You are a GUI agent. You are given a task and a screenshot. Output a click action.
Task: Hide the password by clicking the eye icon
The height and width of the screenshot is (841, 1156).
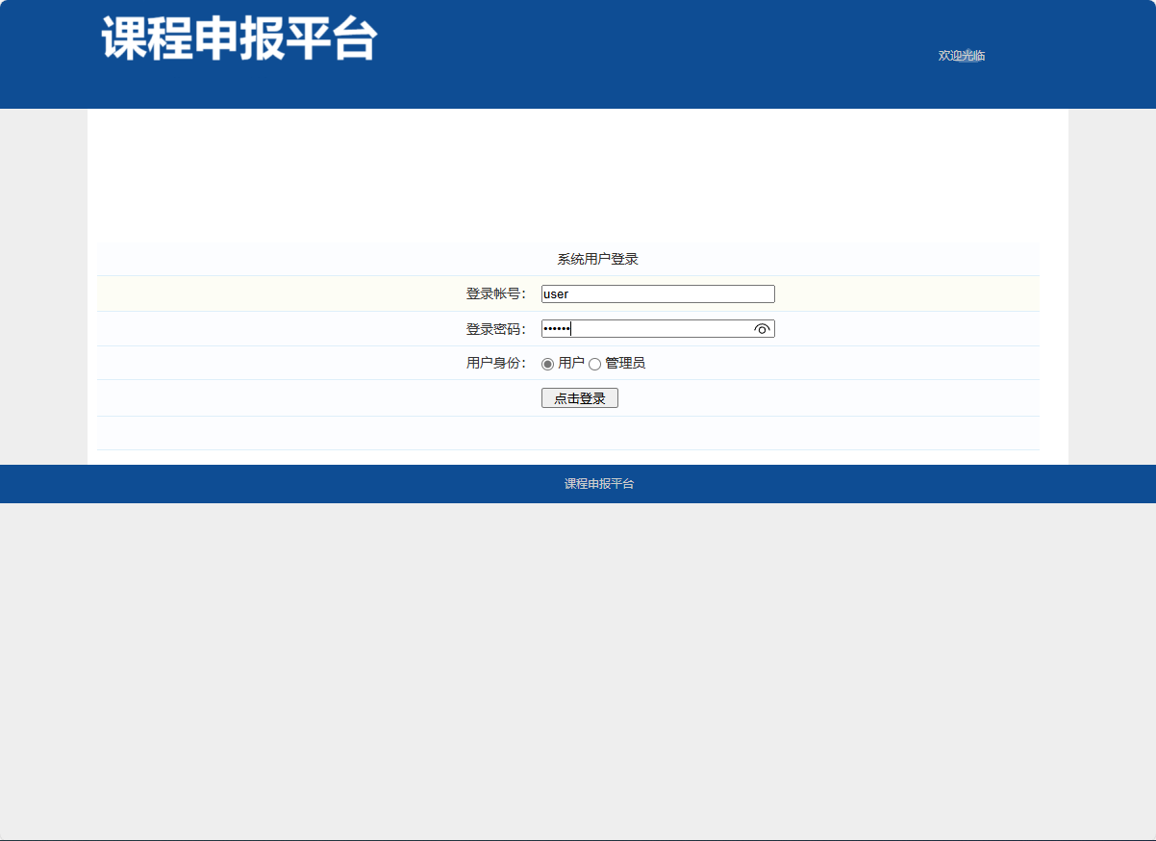coord(762,328)
